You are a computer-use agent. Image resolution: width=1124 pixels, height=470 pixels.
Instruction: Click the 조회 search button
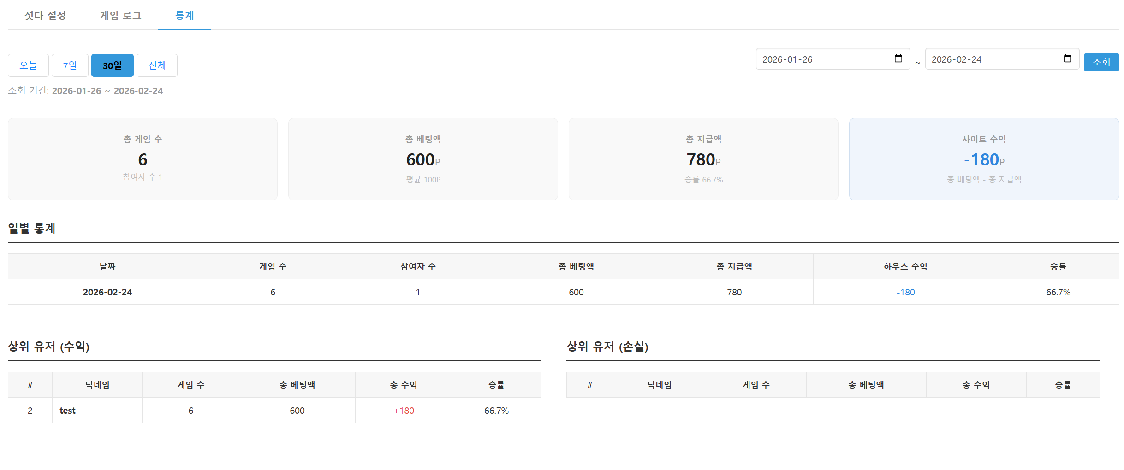click(1101, 62)
